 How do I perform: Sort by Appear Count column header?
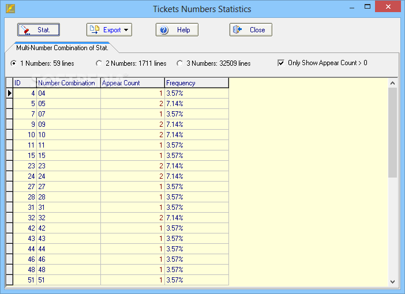point(133,83)
